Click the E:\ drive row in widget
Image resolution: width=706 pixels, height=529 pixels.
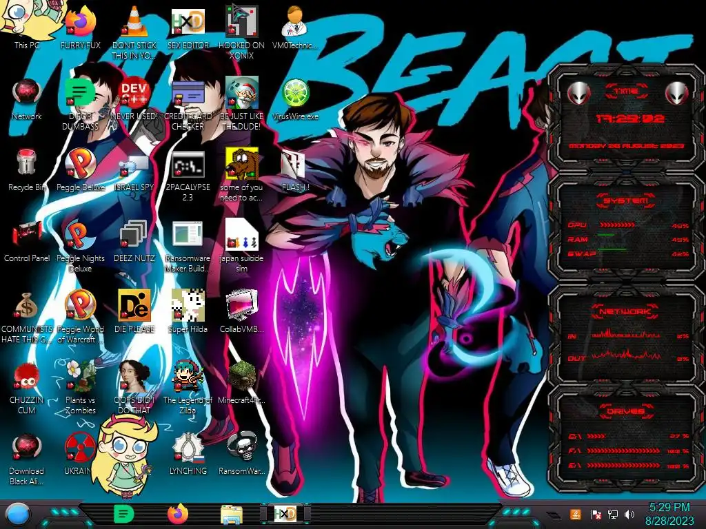point(629,466)
